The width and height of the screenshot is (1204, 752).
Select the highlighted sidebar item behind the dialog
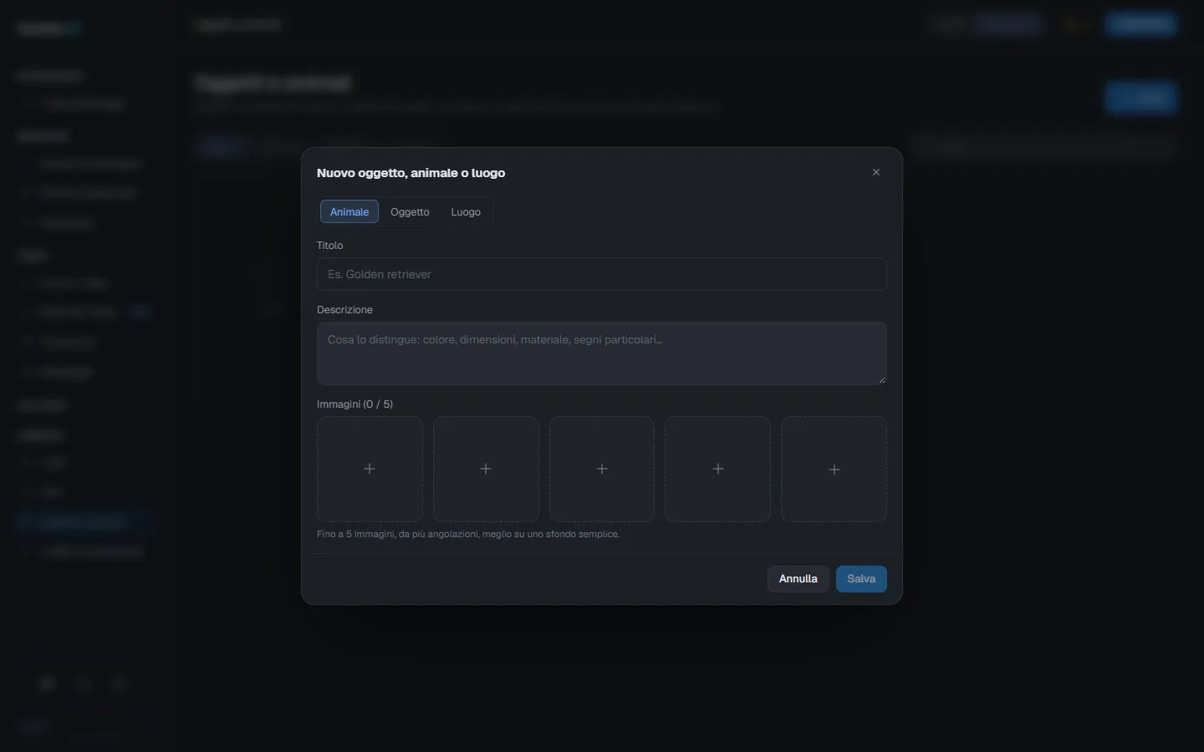coord(84,522)
